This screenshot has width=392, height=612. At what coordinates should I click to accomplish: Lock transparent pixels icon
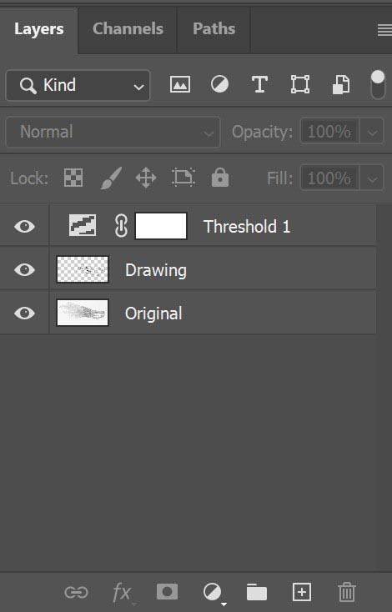[73, 178]
